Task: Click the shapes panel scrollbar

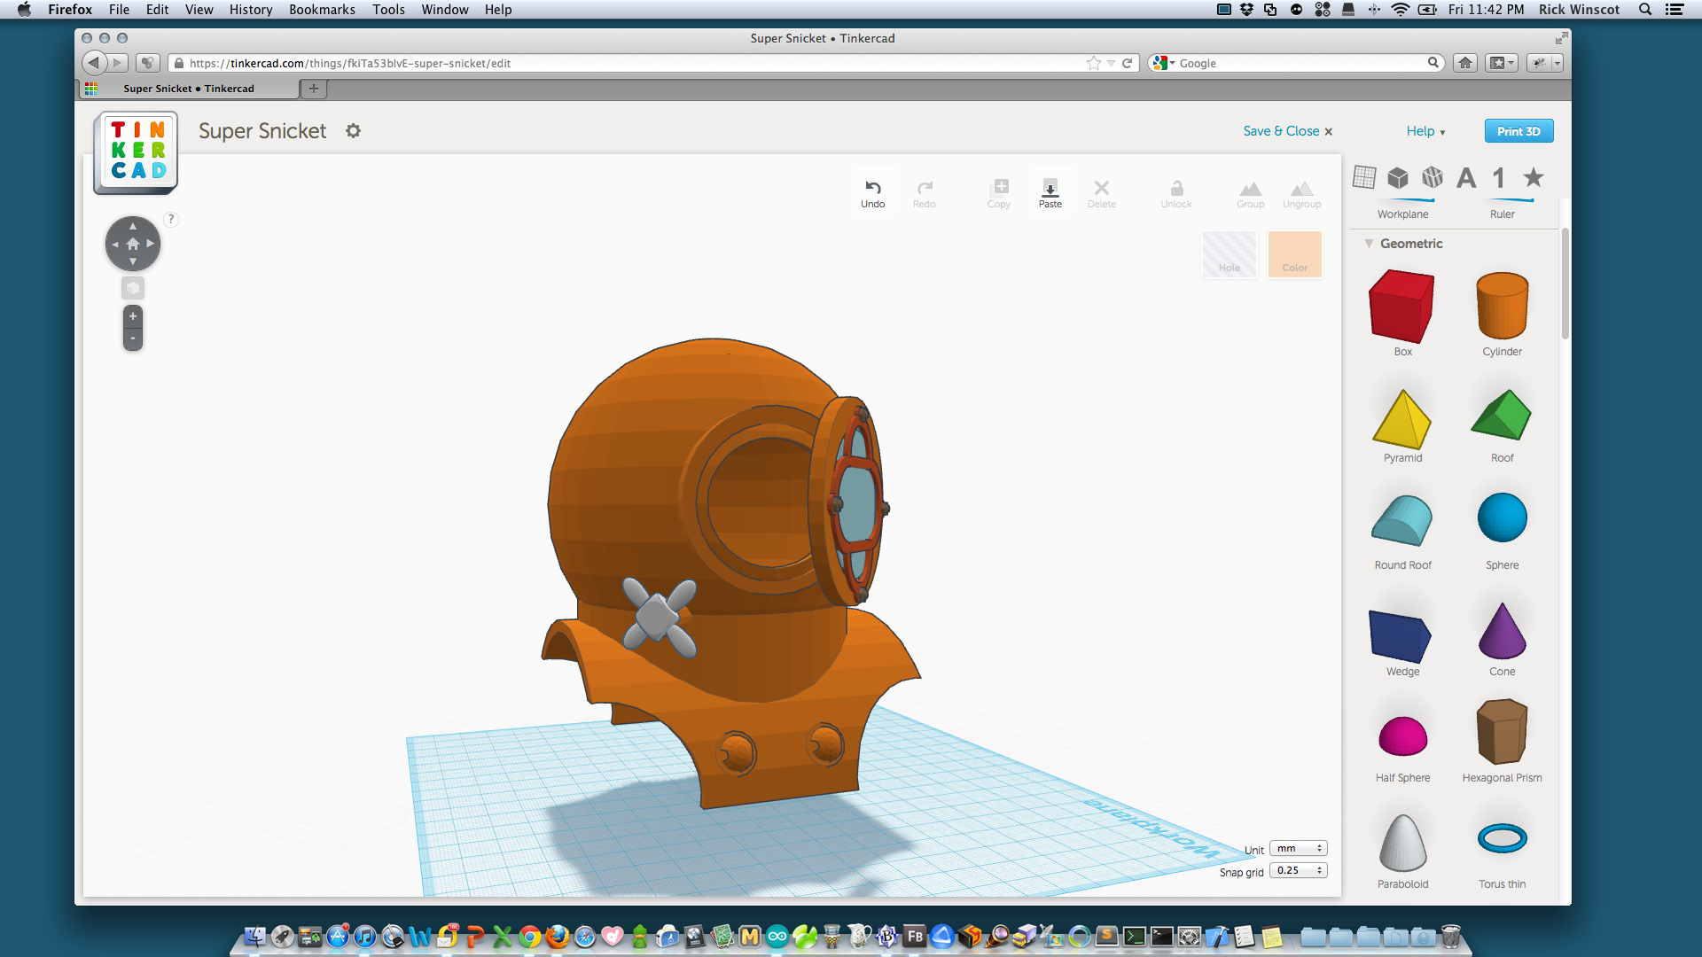Action: tap(1565, 284)
